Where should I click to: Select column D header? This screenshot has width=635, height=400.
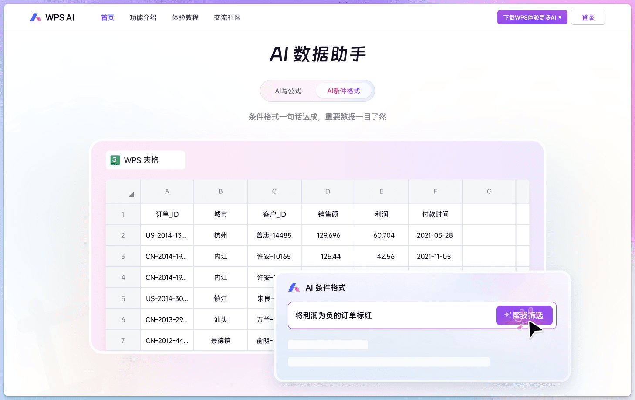[x=328, y=191]
